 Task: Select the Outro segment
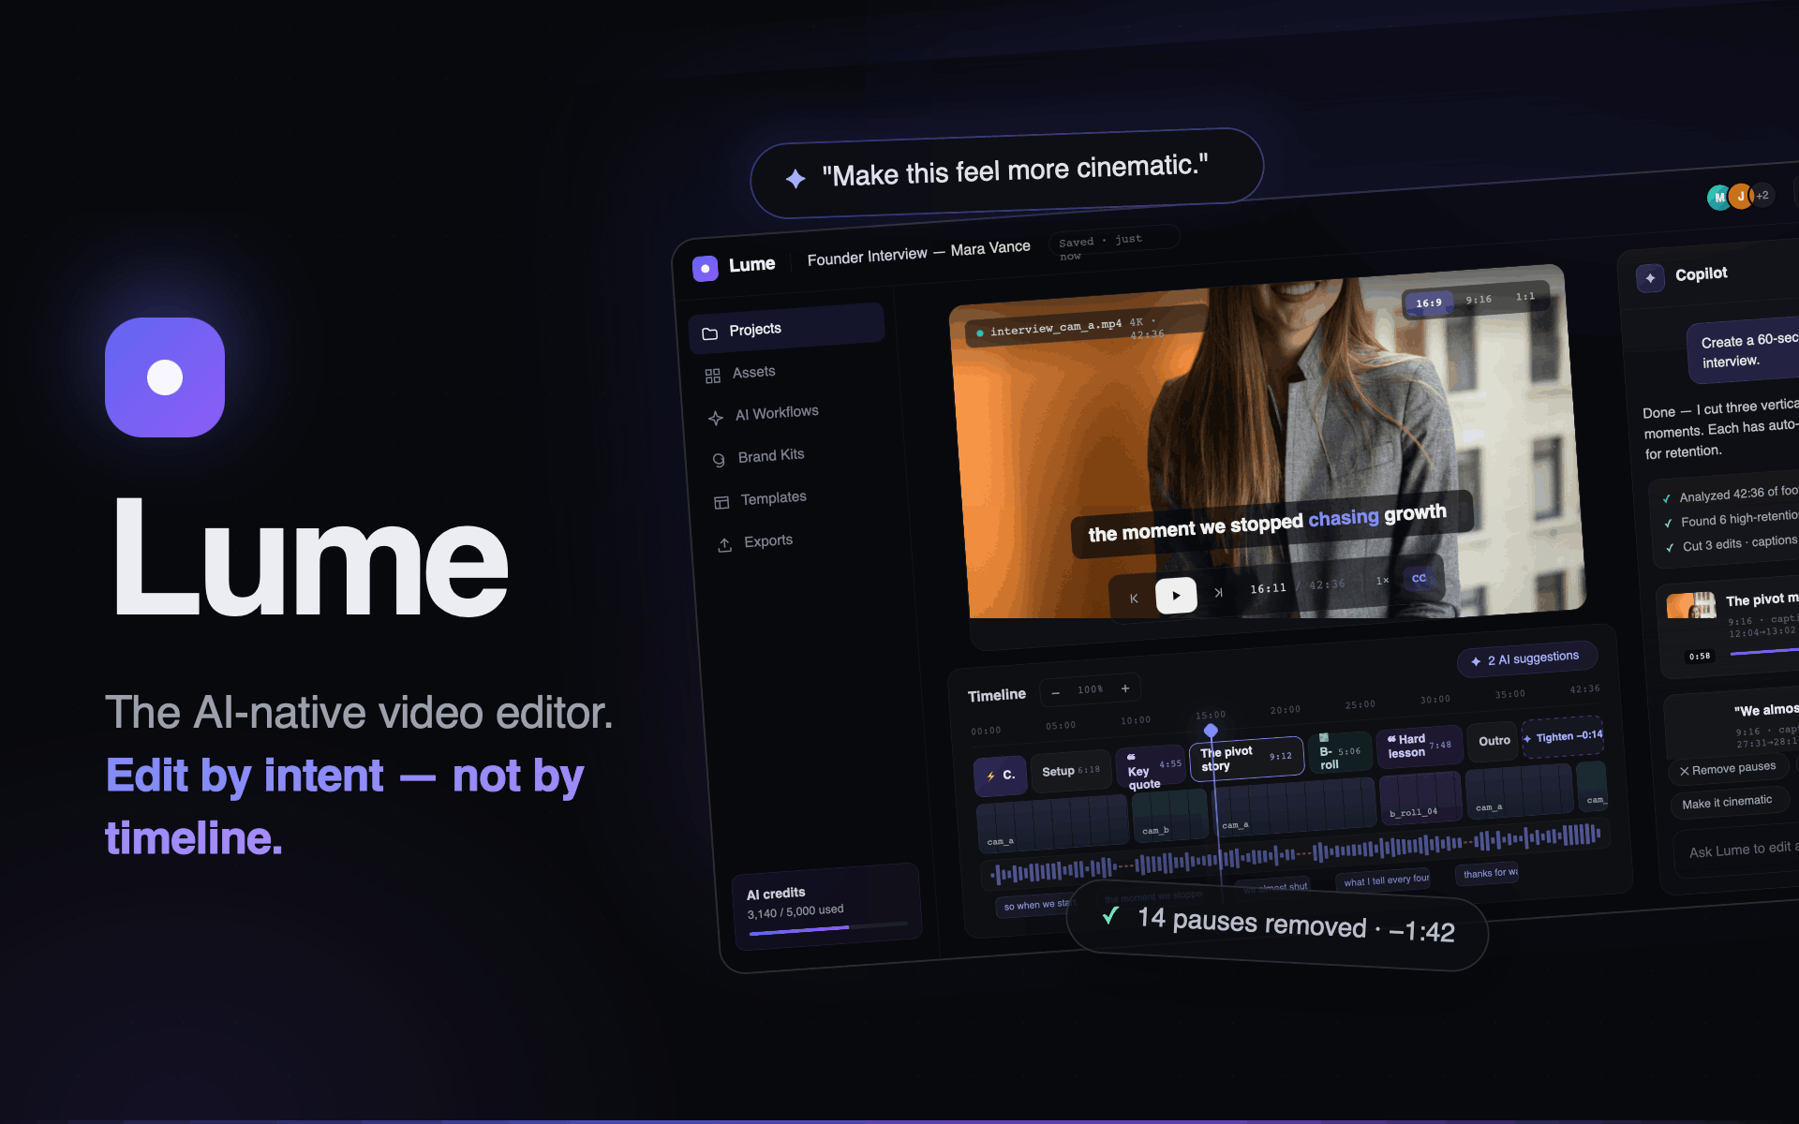(x=1494, y=741)
